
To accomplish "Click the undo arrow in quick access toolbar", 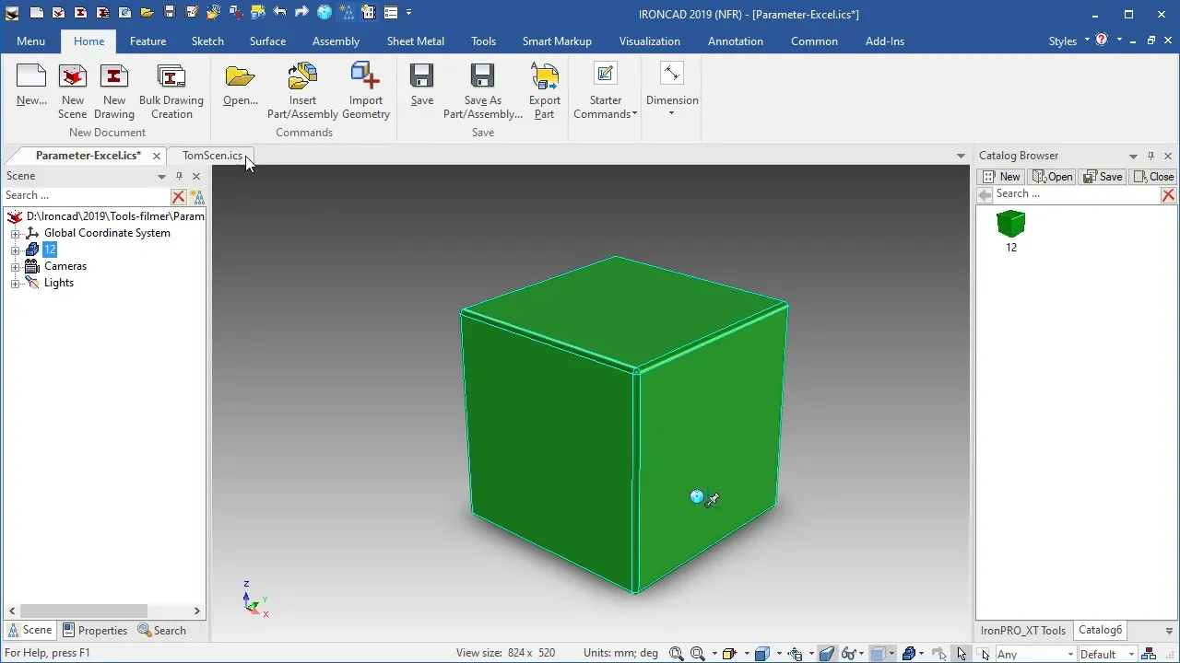I will (x=280, y=13).
